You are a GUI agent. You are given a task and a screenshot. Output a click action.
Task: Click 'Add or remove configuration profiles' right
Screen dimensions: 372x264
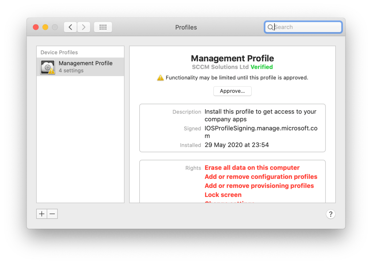point(261,177)
